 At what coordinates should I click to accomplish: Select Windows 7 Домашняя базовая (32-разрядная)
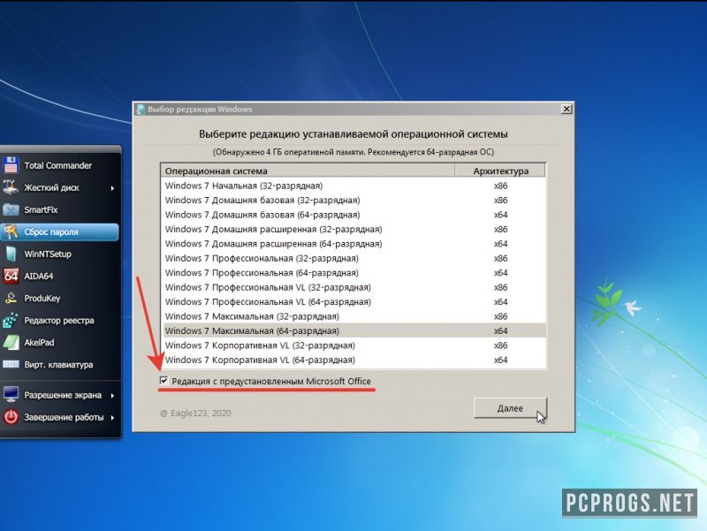pos(353,200)
